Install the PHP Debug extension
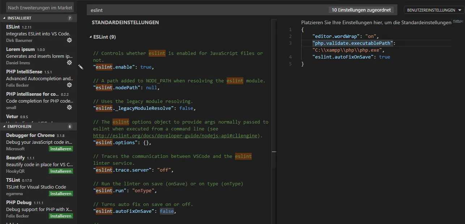Screen dimensions: 465x224 [61, 216]
